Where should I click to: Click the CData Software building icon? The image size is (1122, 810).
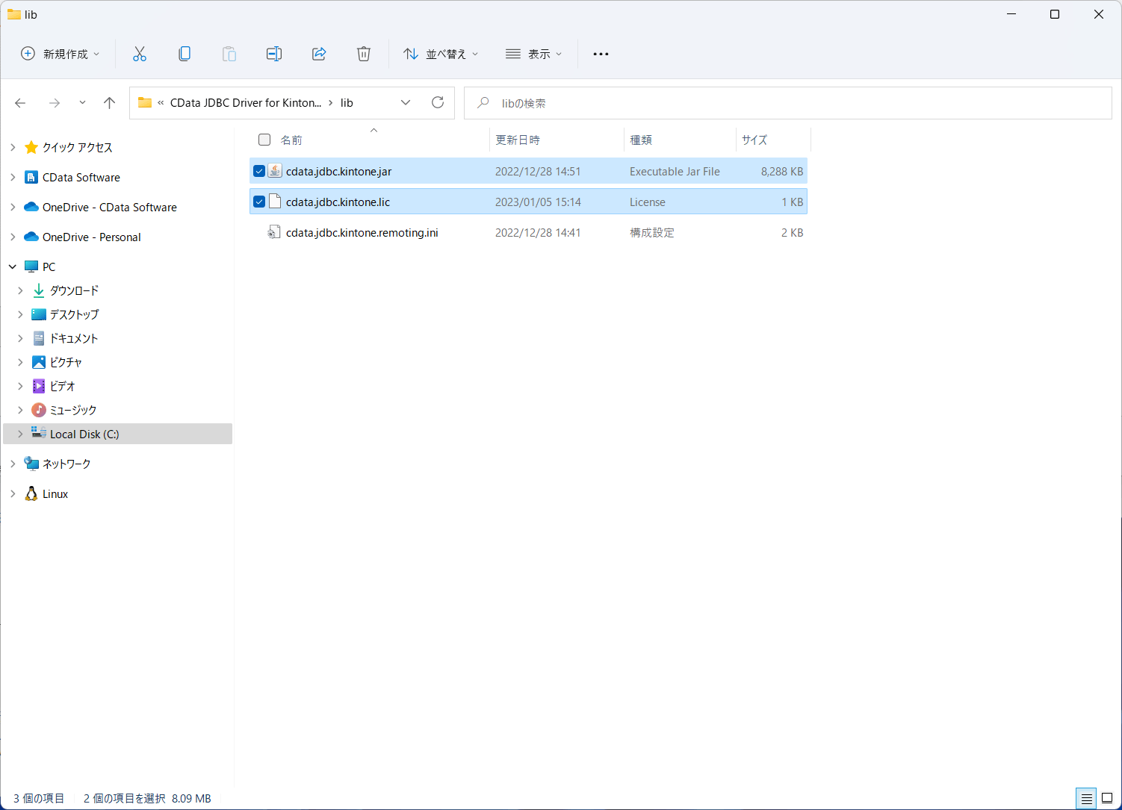click(x=31, y=177)
